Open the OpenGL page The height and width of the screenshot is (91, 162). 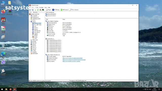[x=35, y=34]
